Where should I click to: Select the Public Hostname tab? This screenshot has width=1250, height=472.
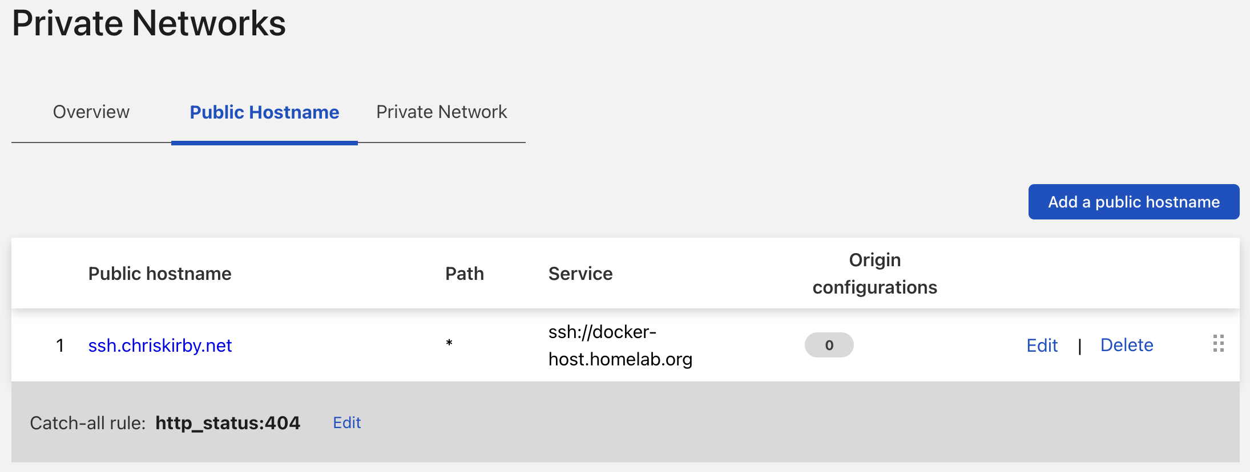coord(264,112)
